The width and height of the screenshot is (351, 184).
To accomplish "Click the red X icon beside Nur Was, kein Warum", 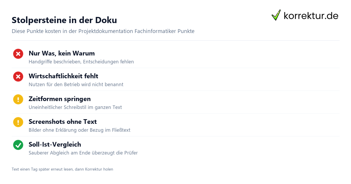I will pos(18,54).
